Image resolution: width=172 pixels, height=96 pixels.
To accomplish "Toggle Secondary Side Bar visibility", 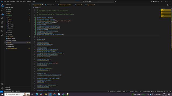I will (158, 2).
